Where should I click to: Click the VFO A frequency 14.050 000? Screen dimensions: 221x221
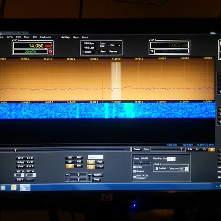click(33, 46)
